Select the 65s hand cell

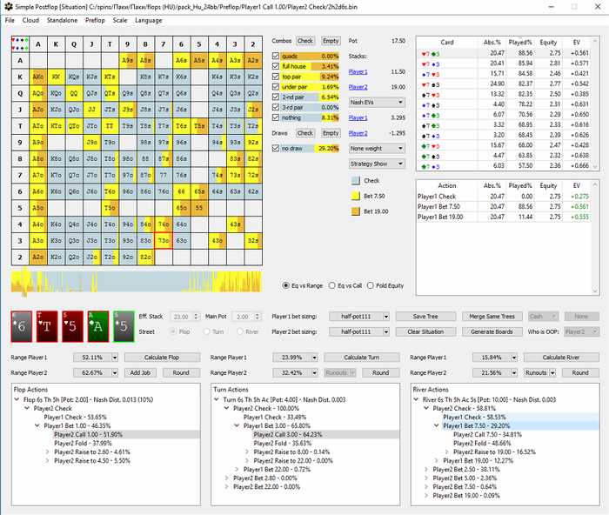coord(199,191)
